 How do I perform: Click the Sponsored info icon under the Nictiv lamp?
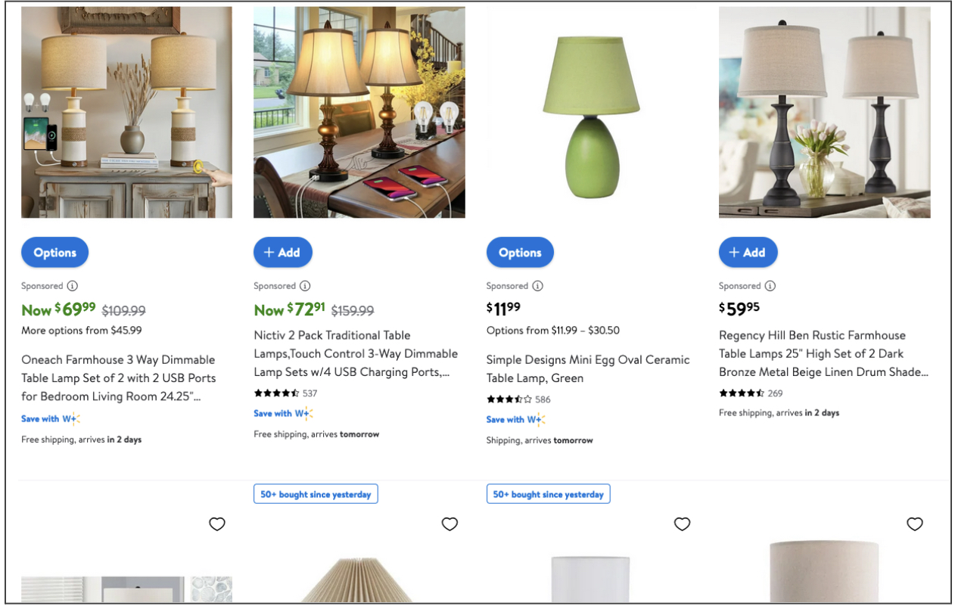tap(305, 286)
